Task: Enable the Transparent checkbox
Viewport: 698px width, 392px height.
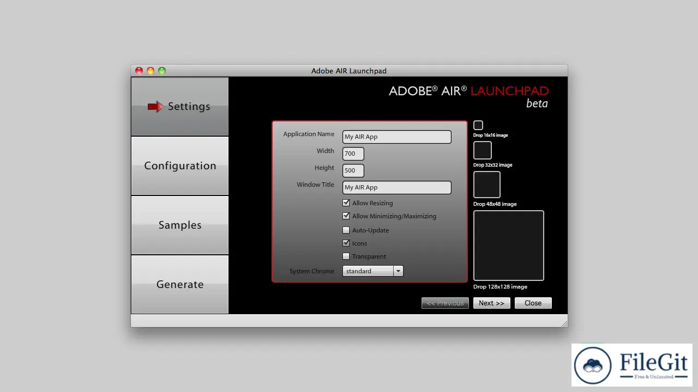Action: tap(346, 256)
